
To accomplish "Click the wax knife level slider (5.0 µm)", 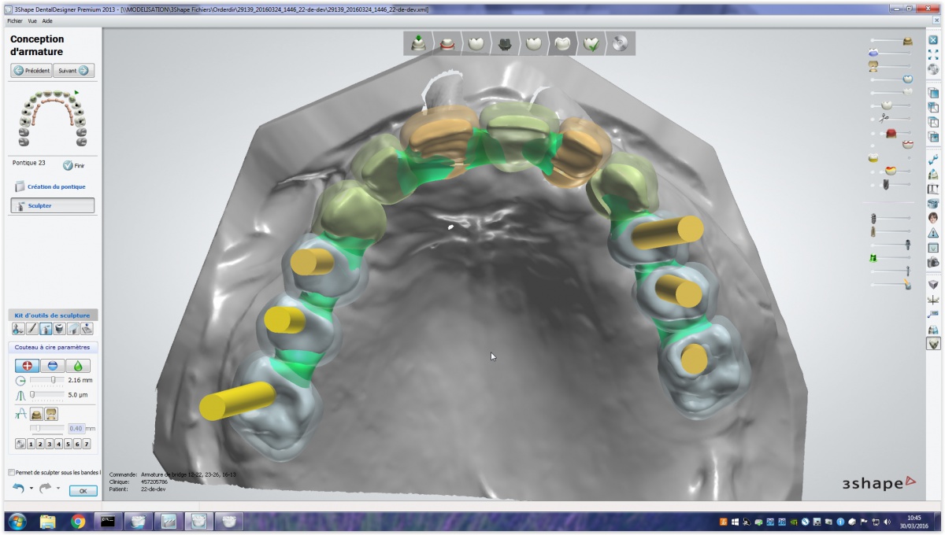I will [x=47, y=395].
